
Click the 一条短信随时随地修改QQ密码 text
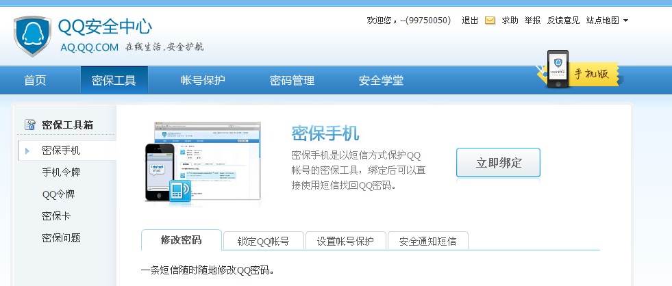(x=208, y=270)
